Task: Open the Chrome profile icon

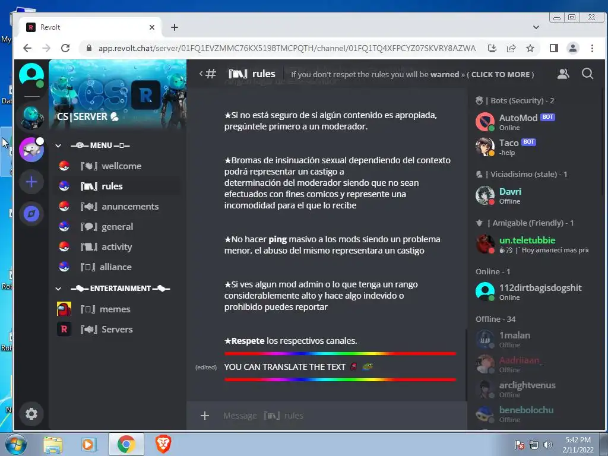Action: 573,48
